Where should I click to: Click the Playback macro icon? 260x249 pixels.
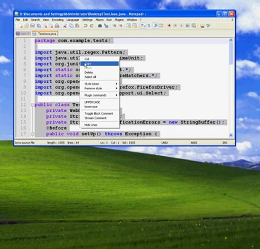tap(181, 26)
